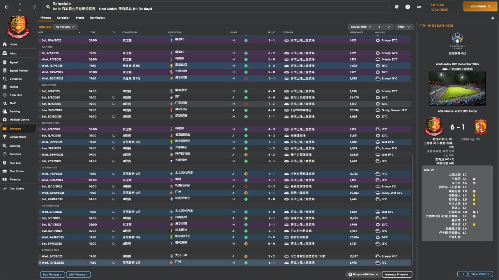Click the Arrange Friendly button

tap(396, 275)
